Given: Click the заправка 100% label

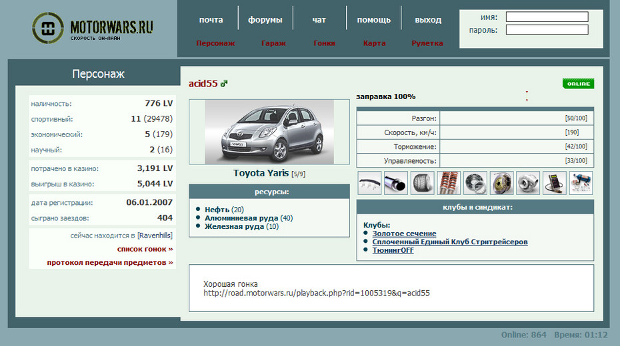Looking at the screenshot, I should point(385,96).
